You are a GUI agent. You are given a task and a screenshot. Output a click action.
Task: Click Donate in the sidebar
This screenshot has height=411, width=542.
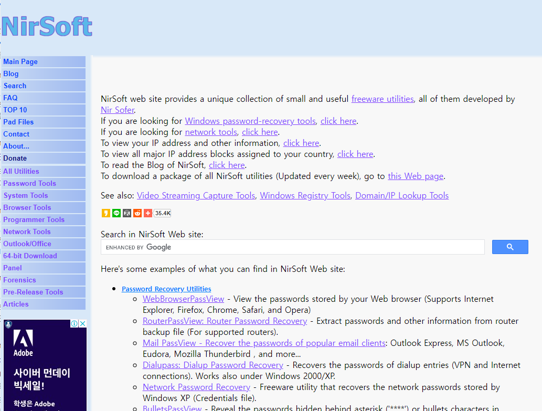pyautogui.click(x=44, y=159)
